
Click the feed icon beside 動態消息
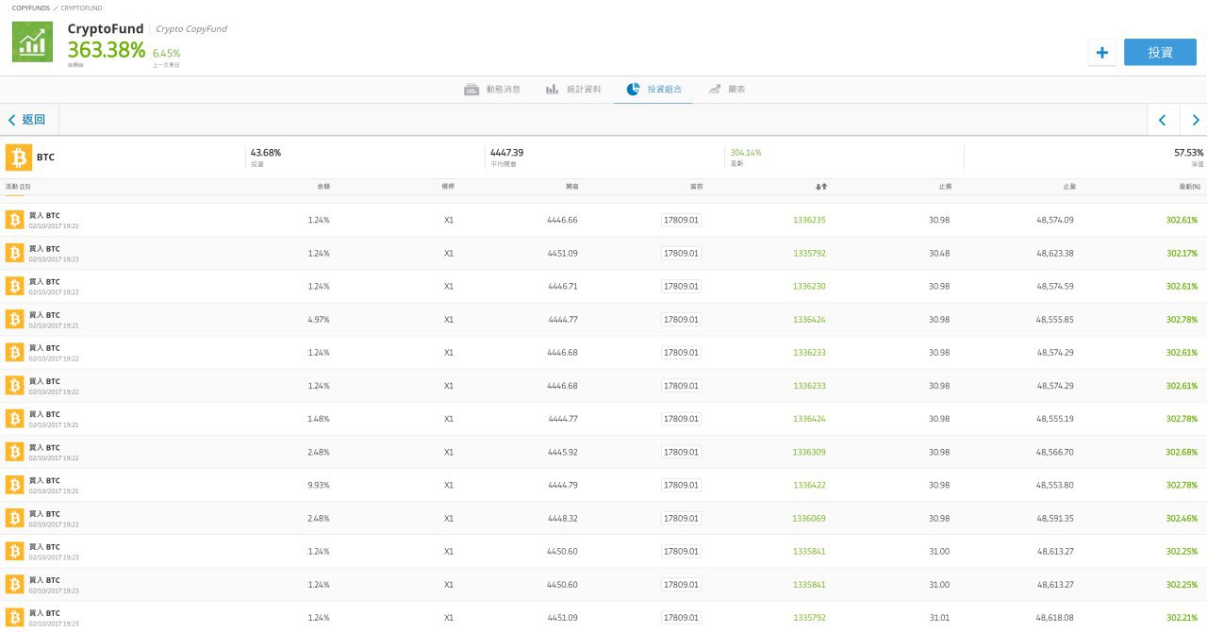(x=471, y=90)
